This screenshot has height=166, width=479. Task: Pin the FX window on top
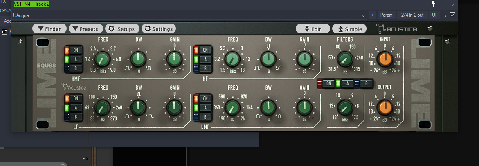point(433,4)
